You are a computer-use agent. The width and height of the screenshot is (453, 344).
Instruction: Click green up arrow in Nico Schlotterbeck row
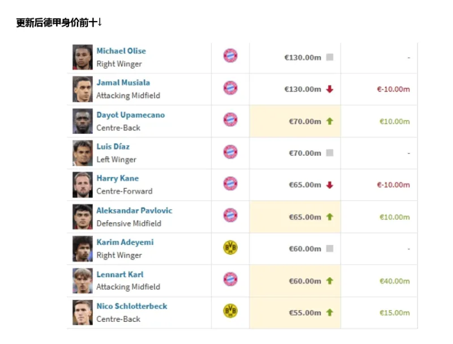pos(330,313)
